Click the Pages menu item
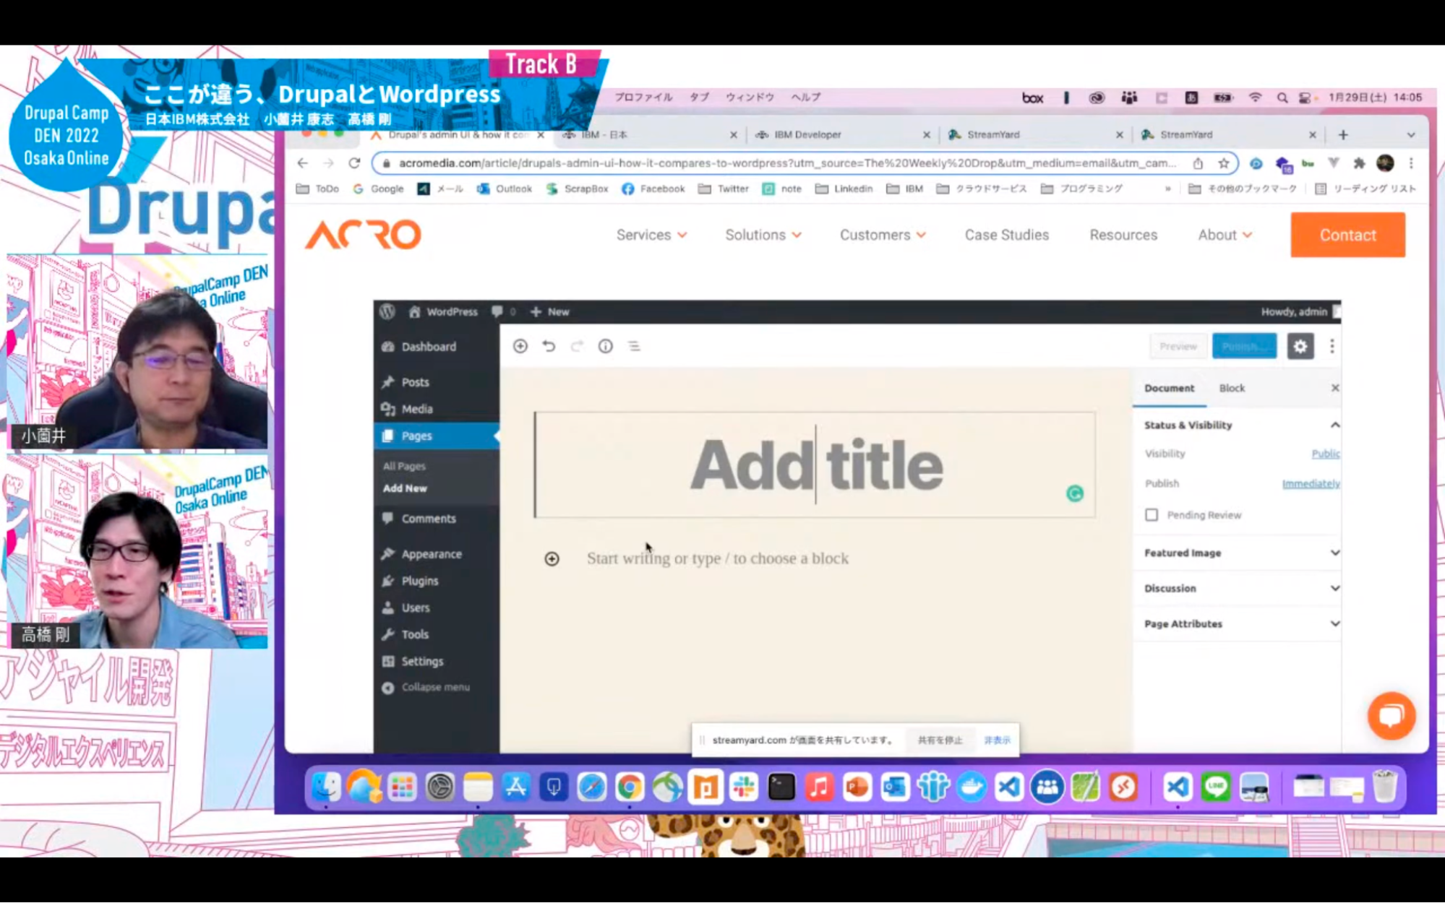 pyautogui.click(x=416, y=436)
